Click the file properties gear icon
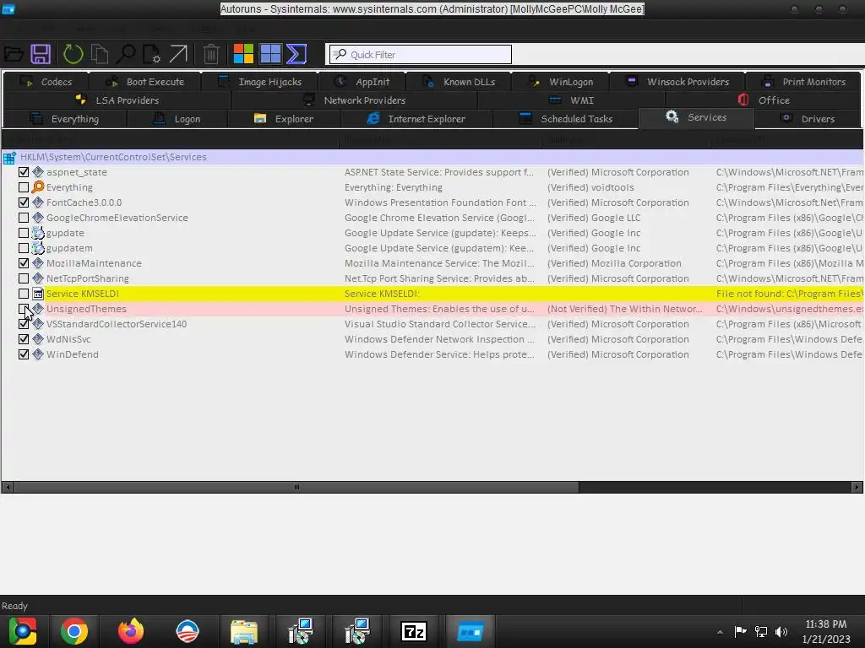The image size is (865, 648). (x=152, y=54)
